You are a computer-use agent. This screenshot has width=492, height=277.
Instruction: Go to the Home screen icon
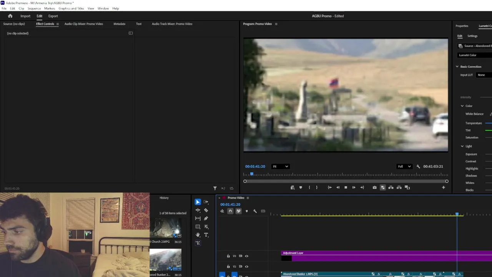(10, 16)
